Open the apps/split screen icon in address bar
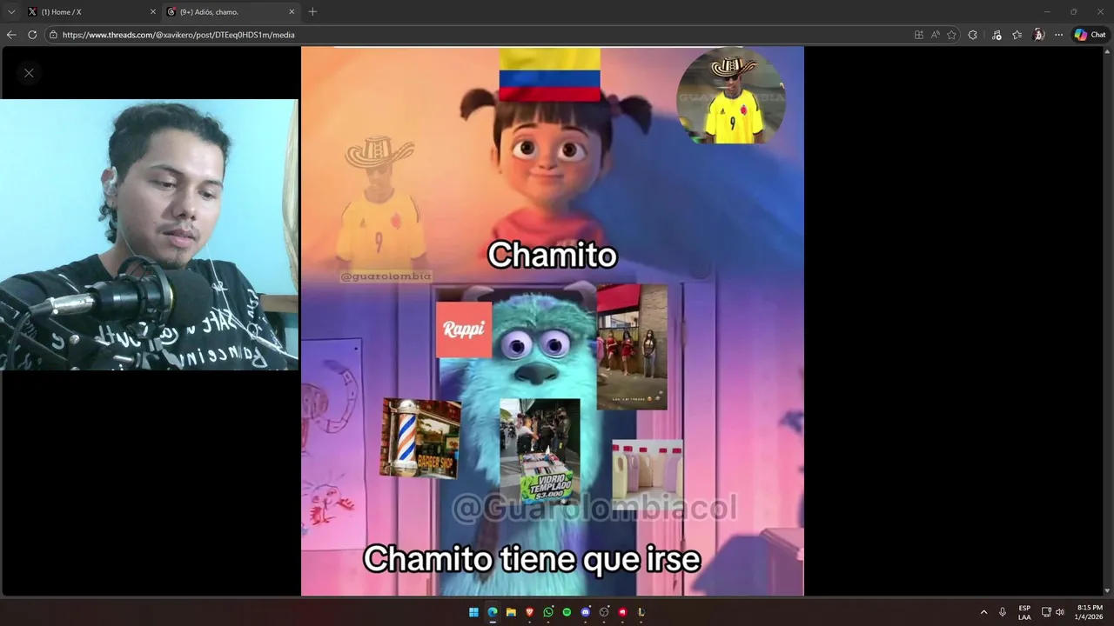 (919, 35)
